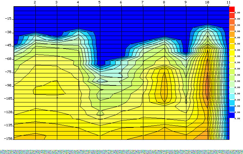This screenshot has width=243, height=154.
Task: Pick column label 7 on top axis
Action: pyautogui.click(x=143, y=2)
